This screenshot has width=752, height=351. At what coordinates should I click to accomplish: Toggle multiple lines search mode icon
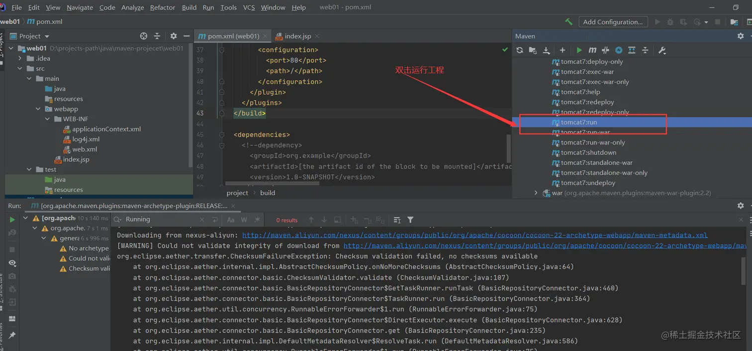[x=215, y=219]
